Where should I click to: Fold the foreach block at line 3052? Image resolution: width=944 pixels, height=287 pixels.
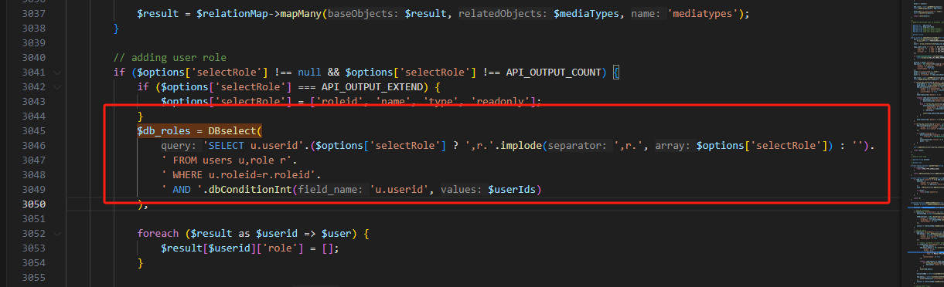coord(57,234)
